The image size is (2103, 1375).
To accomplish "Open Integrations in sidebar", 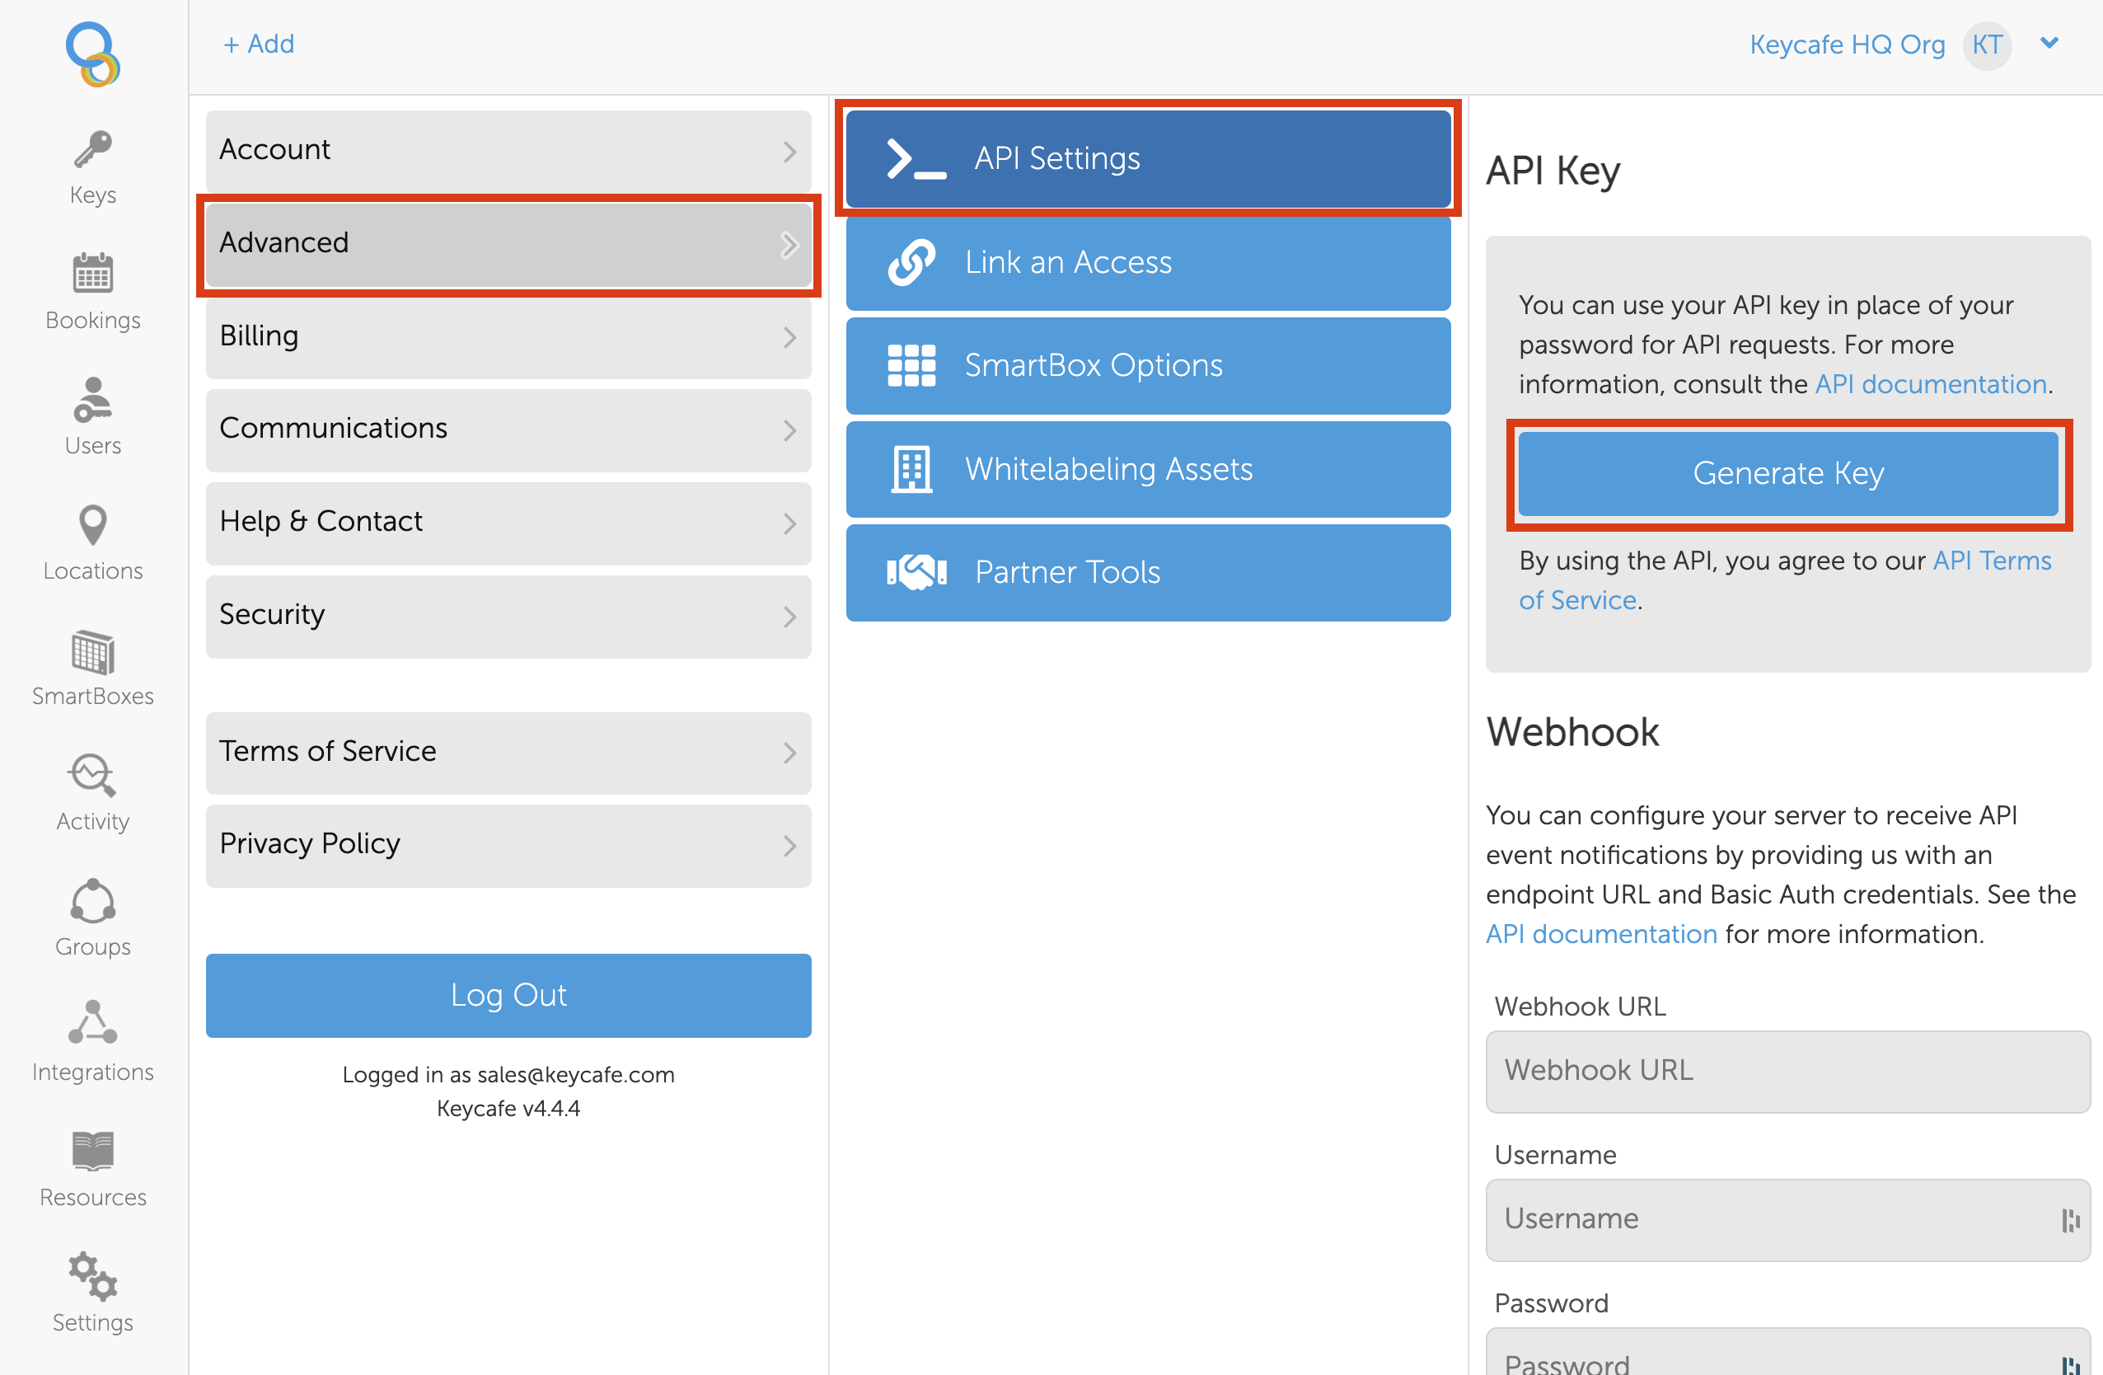I will click(93, 1044).
